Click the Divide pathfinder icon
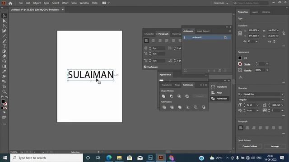The image size is (289, 162). (x=164, y=107)
